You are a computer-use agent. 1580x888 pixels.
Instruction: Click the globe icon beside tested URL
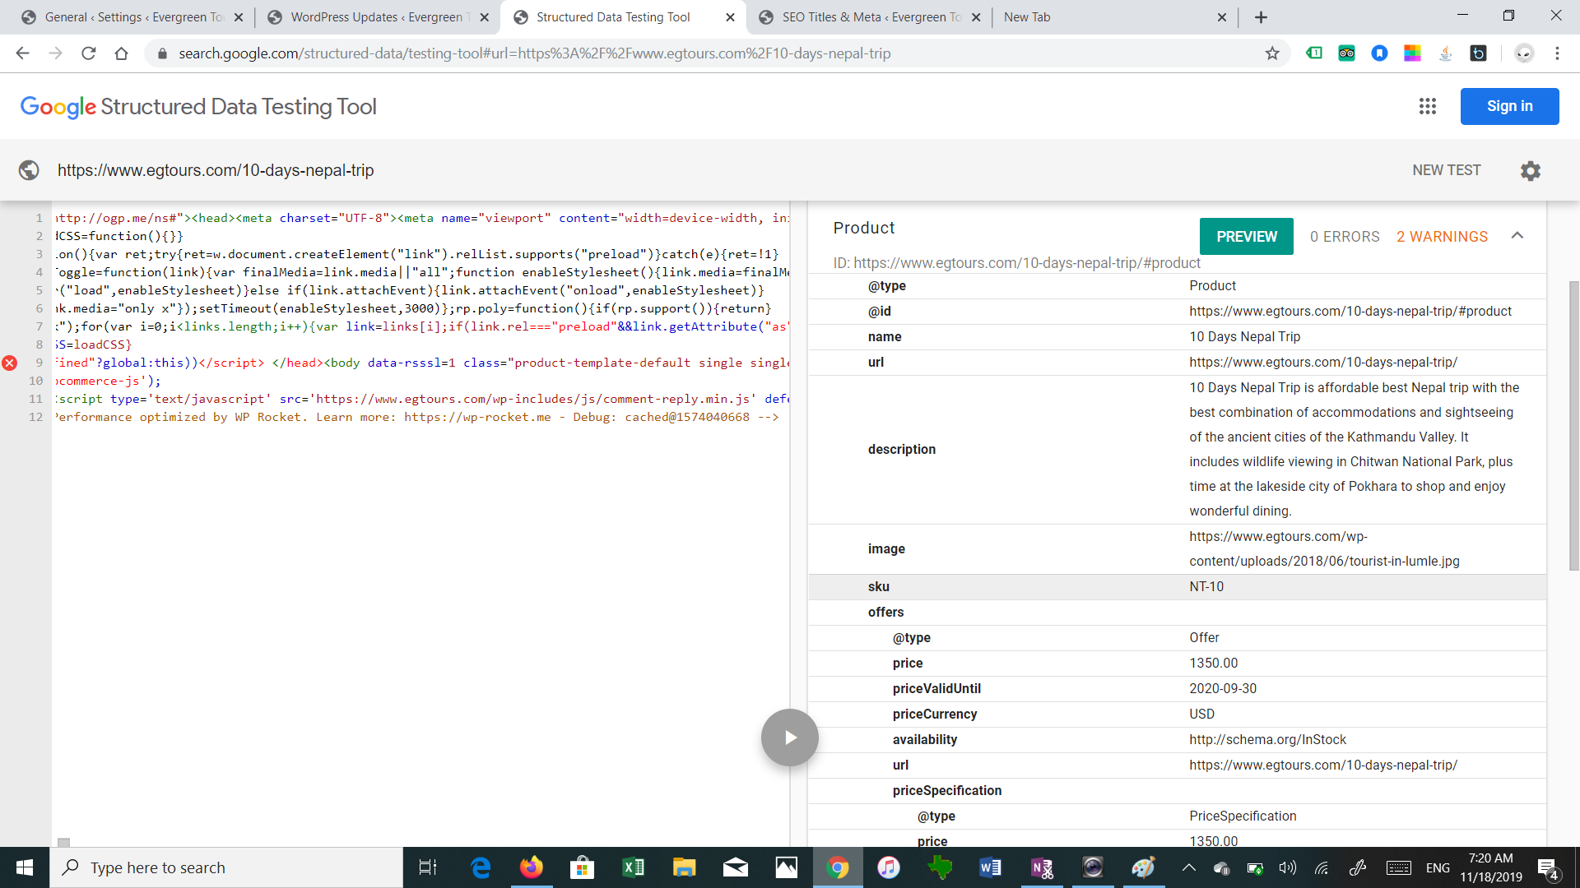pyautogui.click(x=29, y=170)
